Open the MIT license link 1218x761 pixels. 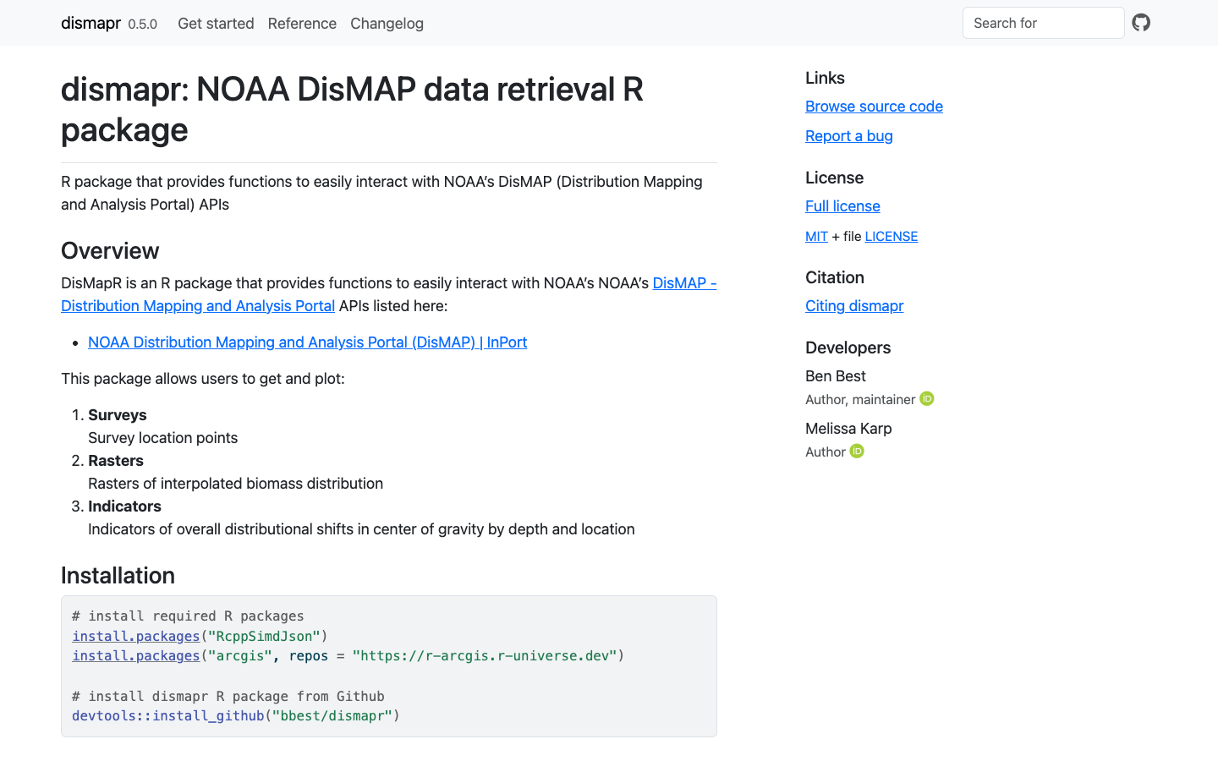click(x=816, y=237)
